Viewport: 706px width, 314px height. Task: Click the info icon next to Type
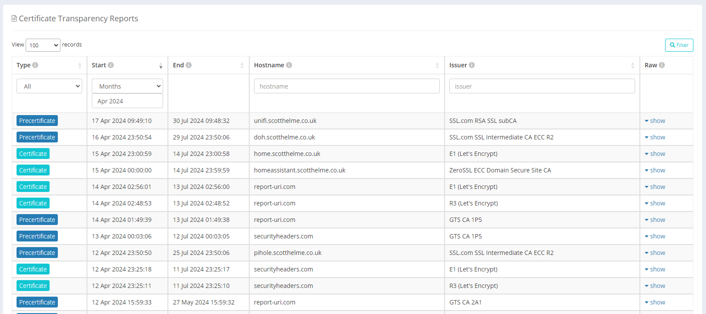click(35, 65)
